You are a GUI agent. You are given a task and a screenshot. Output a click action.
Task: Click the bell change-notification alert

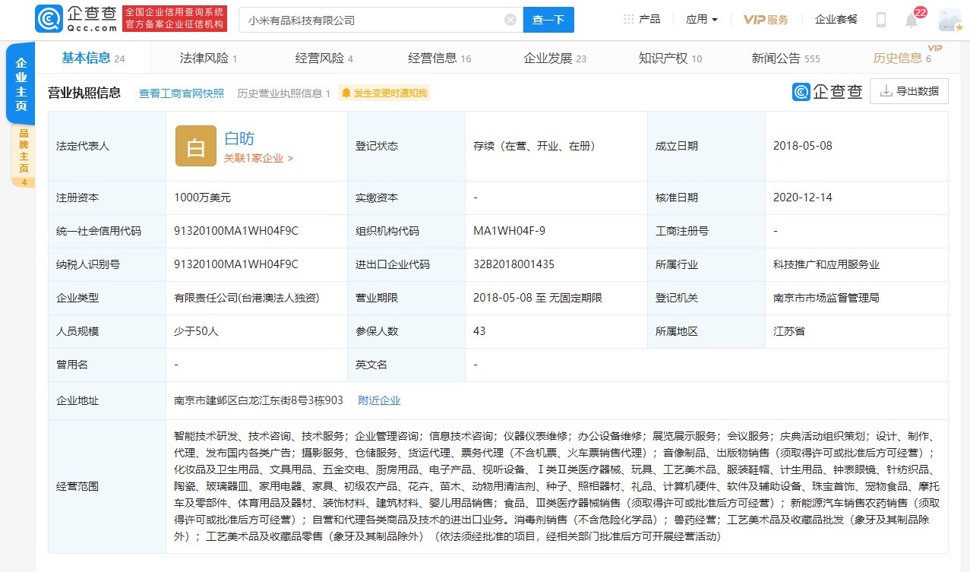point(384,93)
